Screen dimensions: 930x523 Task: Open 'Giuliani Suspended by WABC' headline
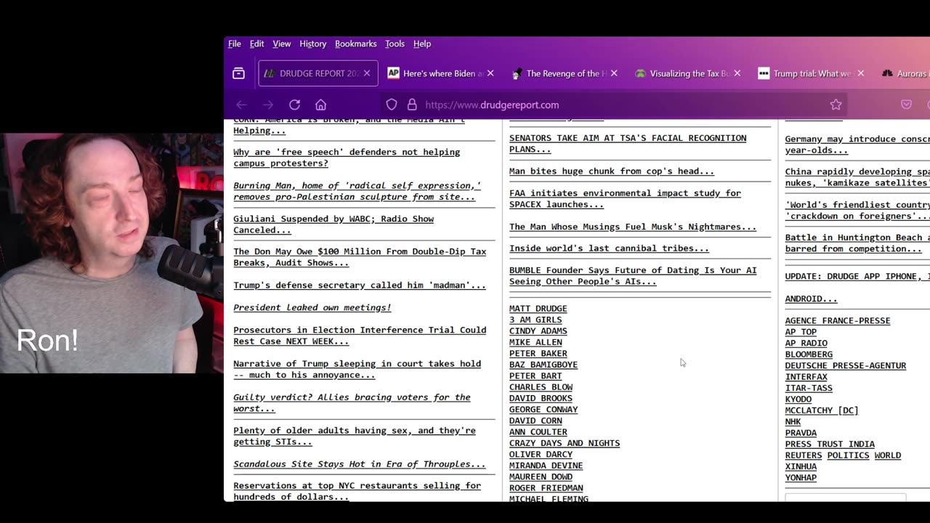click(333, 224)
